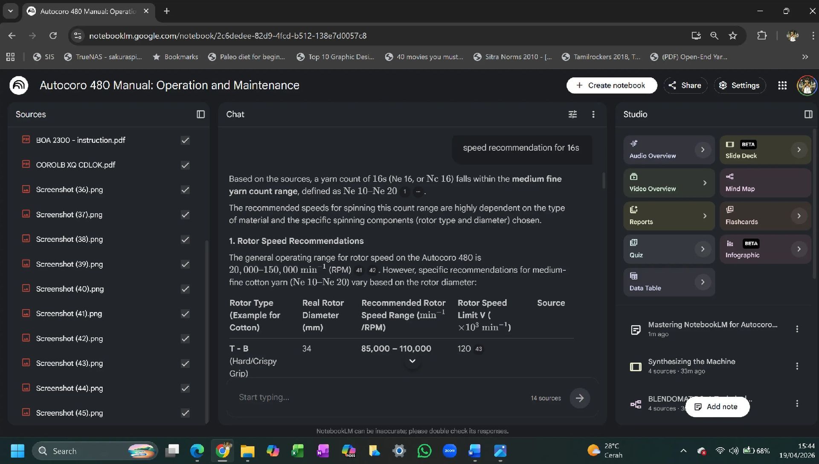This screenshot has height=464, width=819.
Task: Open more options for BLENDOMAT mind map
Action: [797, 403]
